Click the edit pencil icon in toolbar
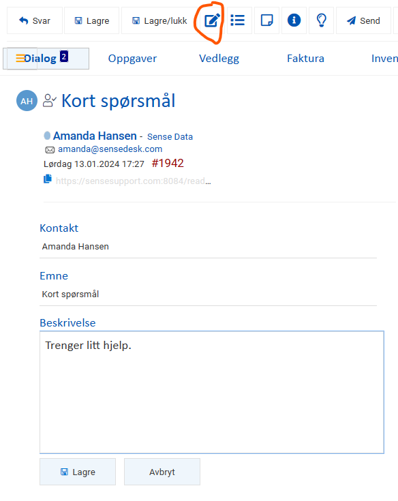The height and width of the screenshot is (501, 398). click(213, 20)
